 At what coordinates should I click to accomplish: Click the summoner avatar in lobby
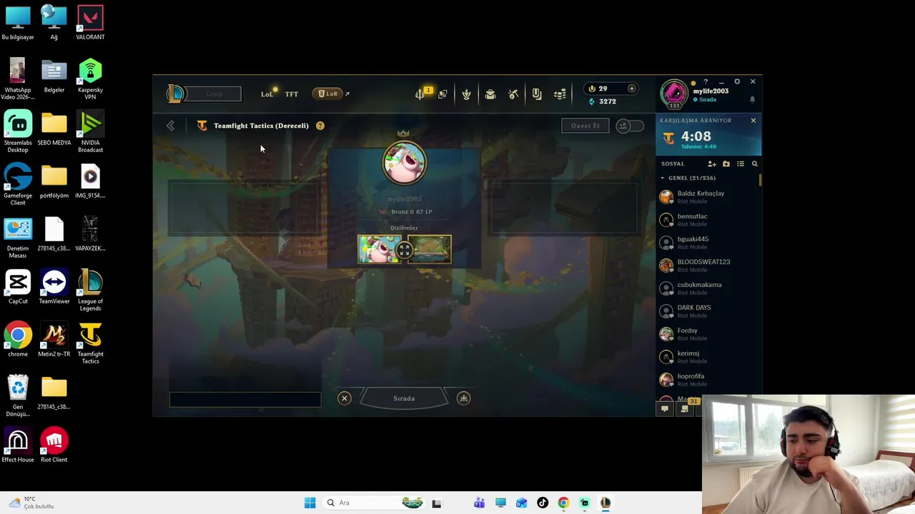coord(404,163)
